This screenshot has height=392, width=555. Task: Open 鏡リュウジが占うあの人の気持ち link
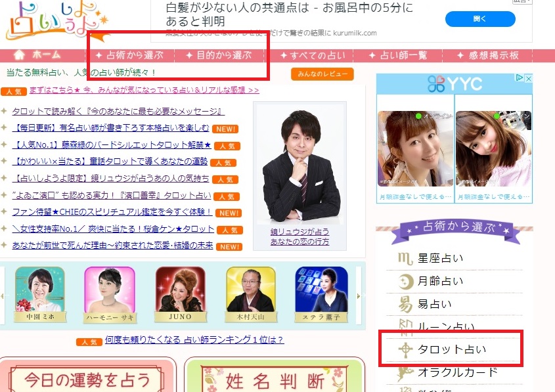tap(110, 179)
